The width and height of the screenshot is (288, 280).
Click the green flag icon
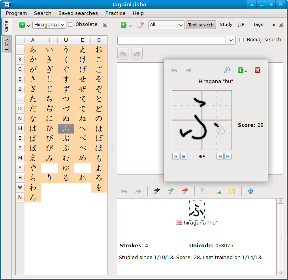click(171, 191)
